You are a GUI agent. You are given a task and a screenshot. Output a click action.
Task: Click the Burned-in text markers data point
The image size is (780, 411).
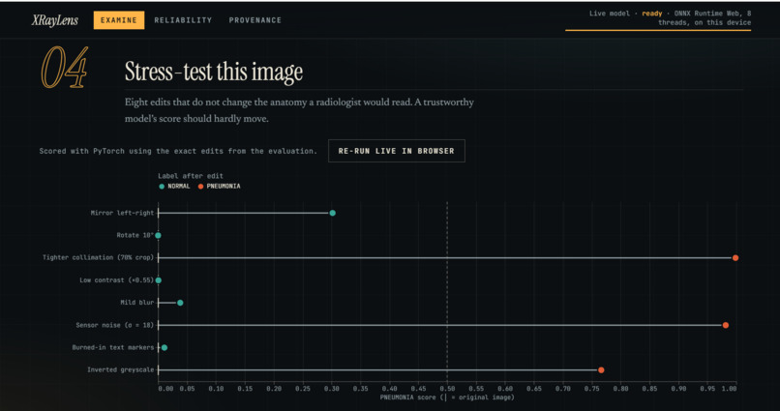click(x=165, y=347)
